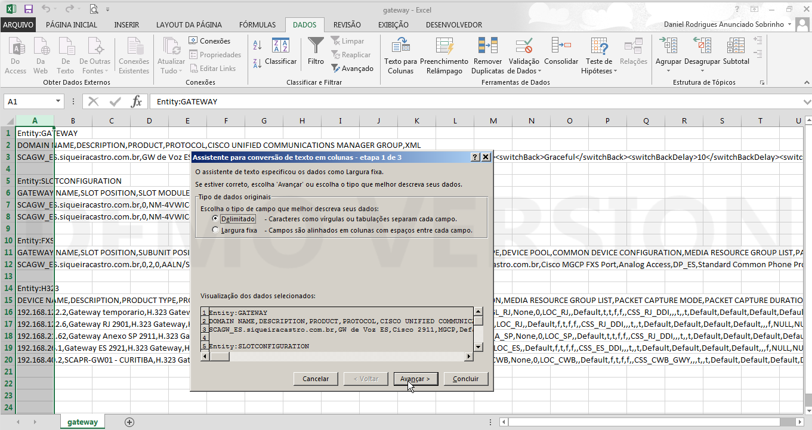Open the Classificar sort dialog

(280, 52)
